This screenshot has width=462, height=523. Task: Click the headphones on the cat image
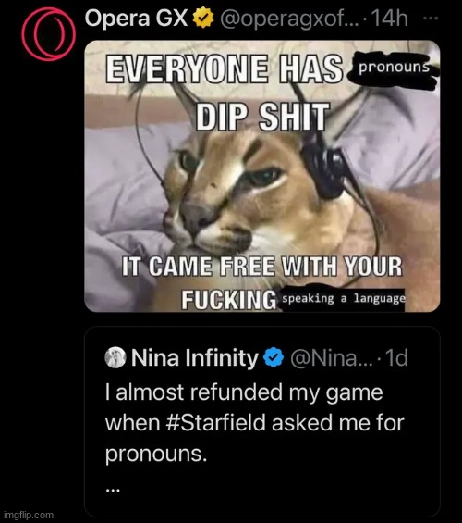(x=324, y=168)
